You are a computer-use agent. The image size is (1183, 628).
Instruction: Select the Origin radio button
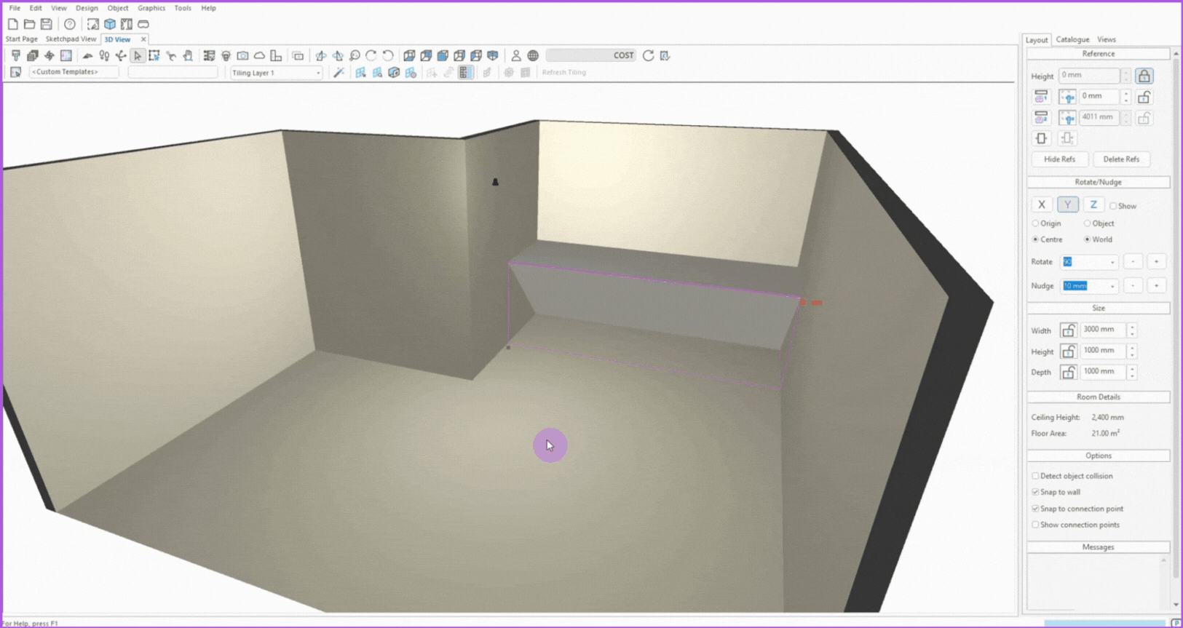click(x=1035, y=223)
